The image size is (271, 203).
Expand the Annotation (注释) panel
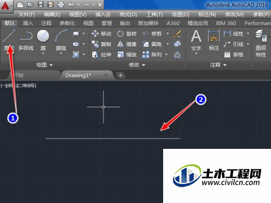[x=218, y=65]
